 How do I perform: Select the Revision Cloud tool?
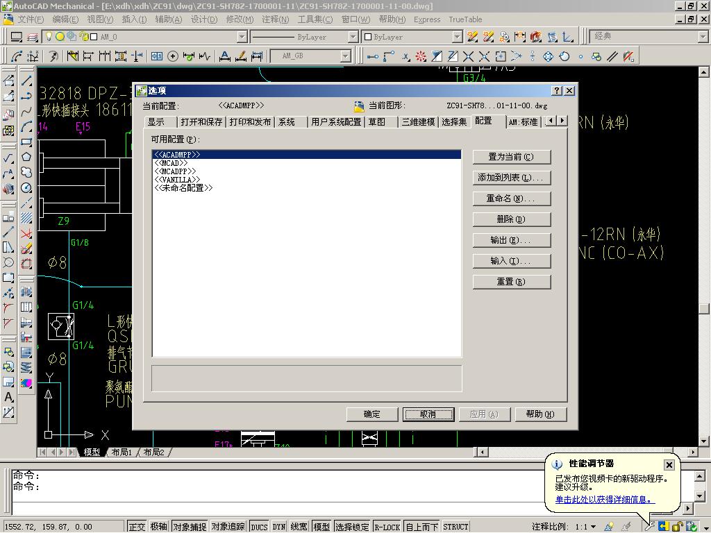[26, 172]
